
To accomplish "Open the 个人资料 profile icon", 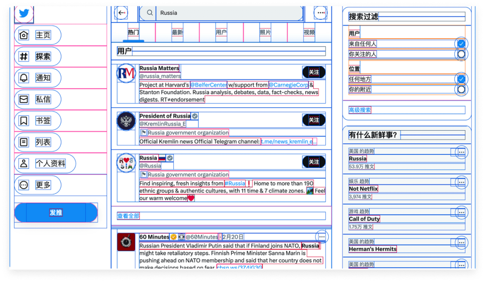I will (x=24, y=163).
